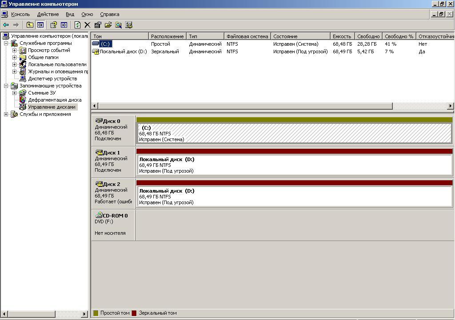Click the Open folder toolbar icon
This screenshot has width=455, height=320.
tap(108, 25)
